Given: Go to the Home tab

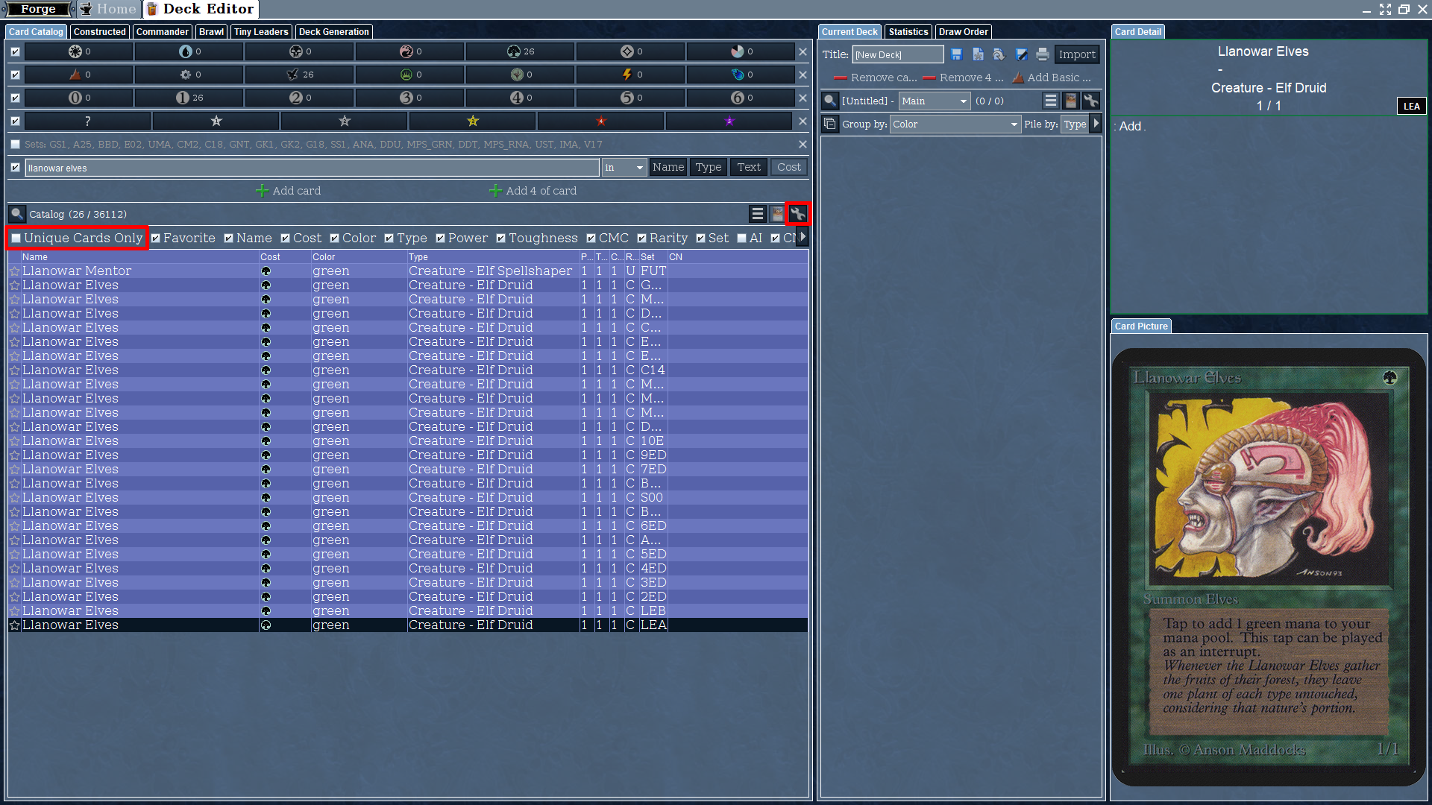Looking at the screenshot, I should 109,9.
